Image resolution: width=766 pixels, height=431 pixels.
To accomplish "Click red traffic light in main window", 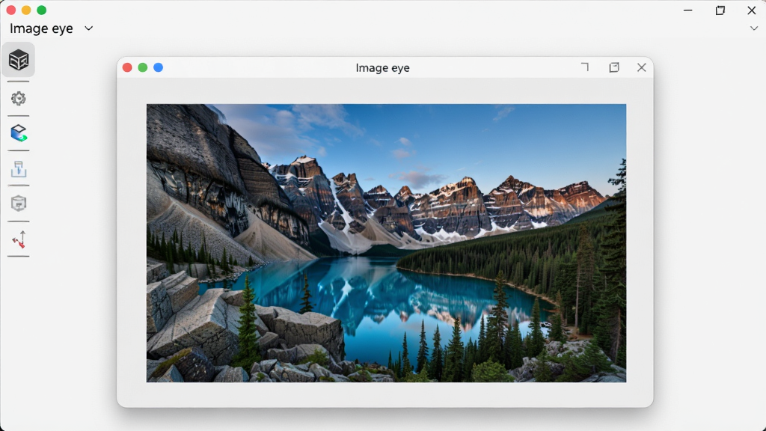I will tap(10, 10).
